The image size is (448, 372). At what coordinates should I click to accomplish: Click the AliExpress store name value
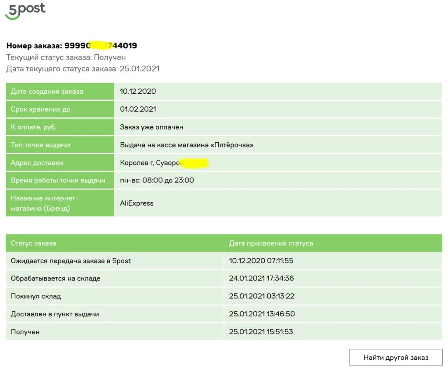[x=136, y=203]
